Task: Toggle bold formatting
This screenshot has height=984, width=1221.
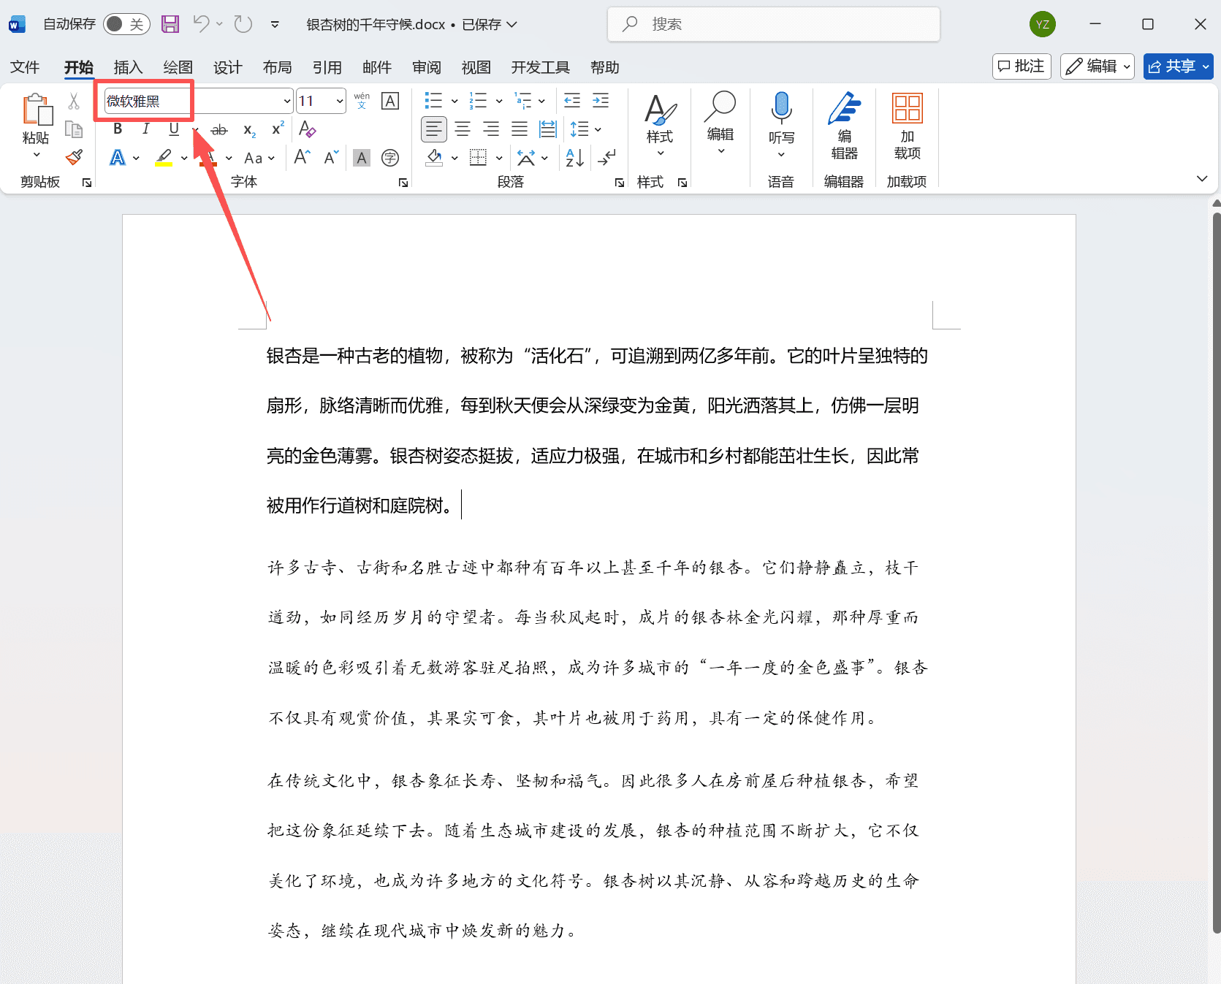Action: coord(117,129)
